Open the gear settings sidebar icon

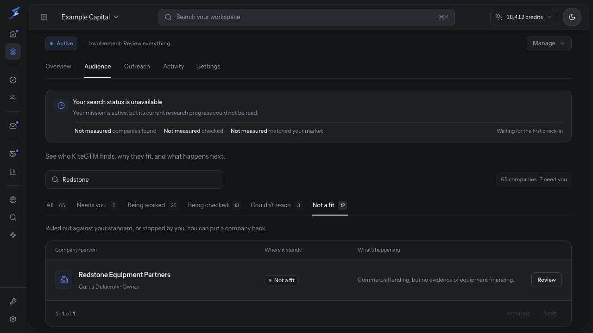(13, 319)
